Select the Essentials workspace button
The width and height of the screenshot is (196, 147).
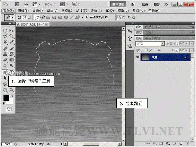118,5
